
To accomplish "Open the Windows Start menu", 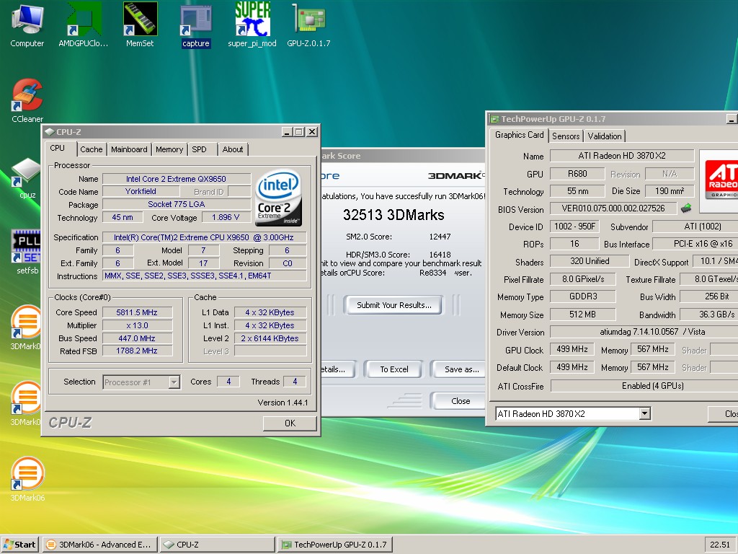I will pyautogui.click(x=19, y=545).
